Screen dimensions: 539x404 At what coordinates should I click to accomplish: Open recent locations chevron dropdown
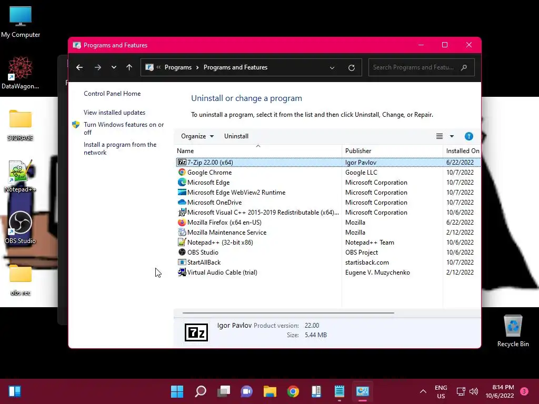click(114, 67)
